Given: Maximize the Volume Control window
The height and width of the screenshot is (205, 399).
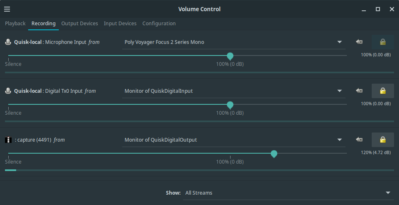Looking at the screenshot, I should pos(377,9).
